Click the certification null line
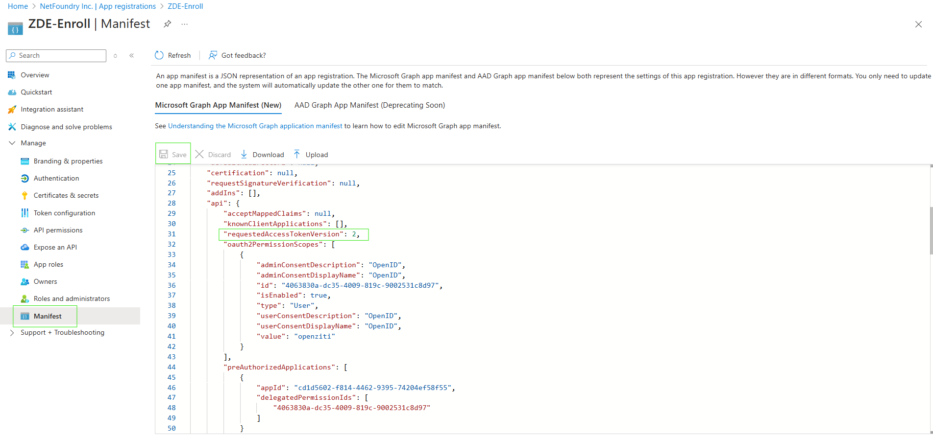This screenshot has height=437, width=933. click(x=252, y=173)
